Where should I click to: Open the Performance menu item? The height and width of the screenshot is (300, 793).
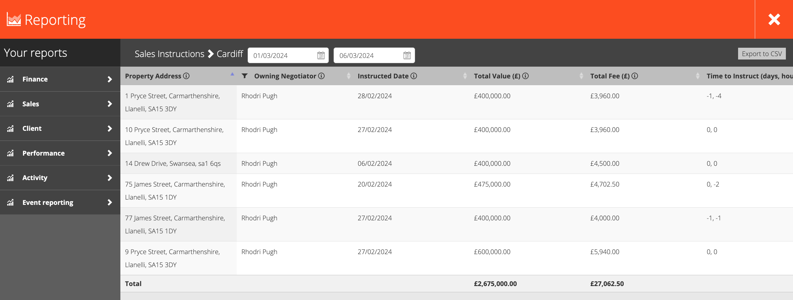[x=60, y=153]
